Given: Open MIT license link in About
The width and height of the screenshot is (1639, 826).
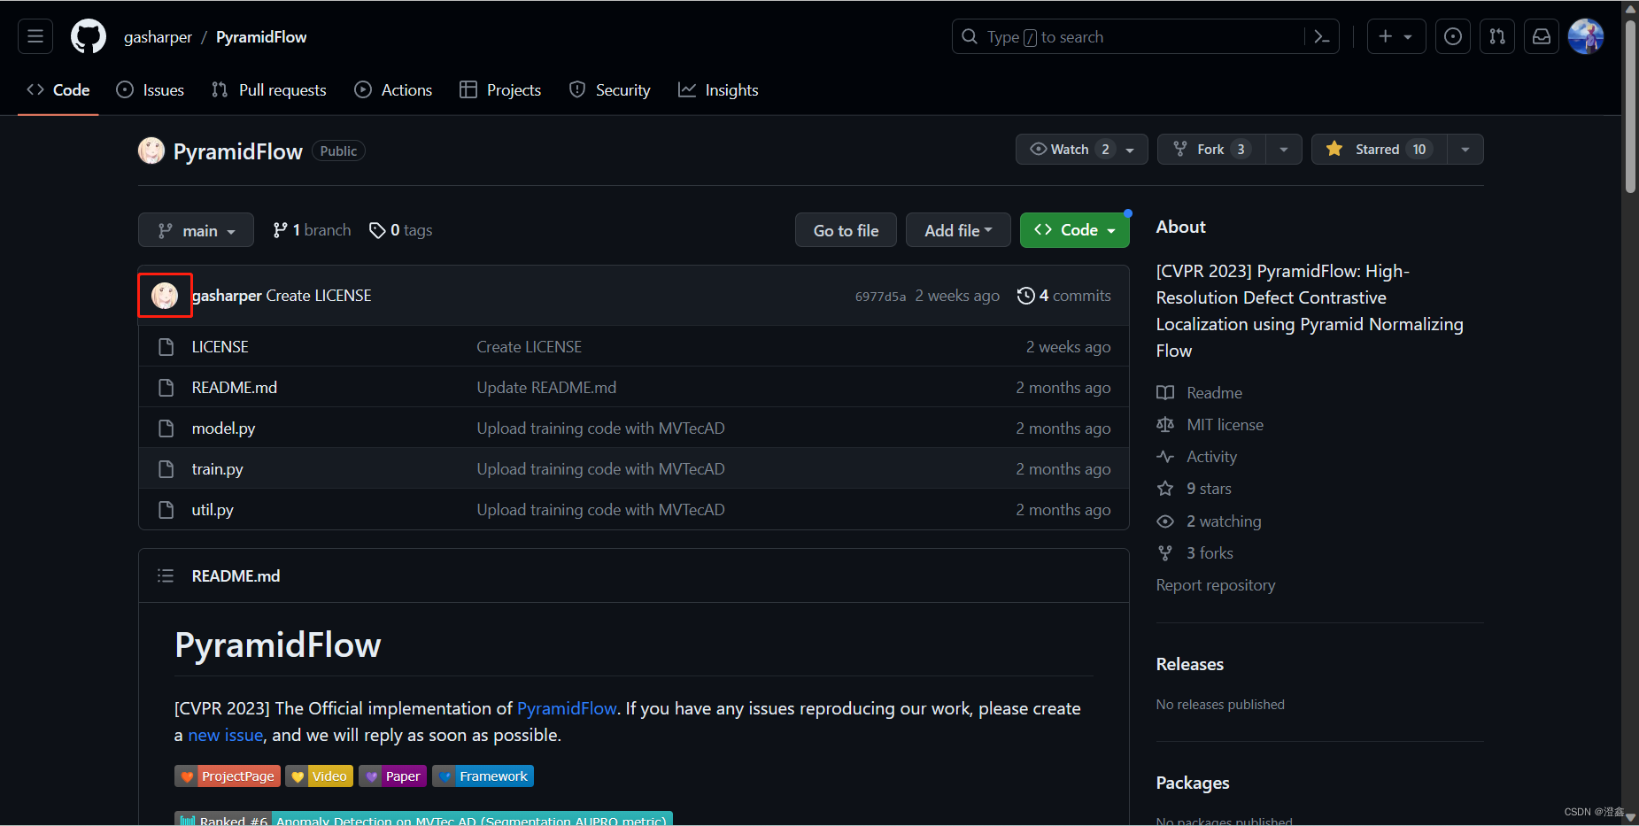Looking at the screenshot, I should tap(1210, 425).
